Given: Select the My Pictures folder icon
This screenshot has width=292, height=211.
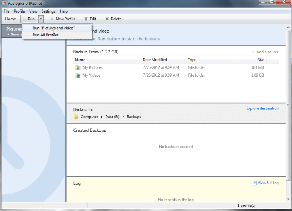Looking at the screenshot, I should 78,67.
